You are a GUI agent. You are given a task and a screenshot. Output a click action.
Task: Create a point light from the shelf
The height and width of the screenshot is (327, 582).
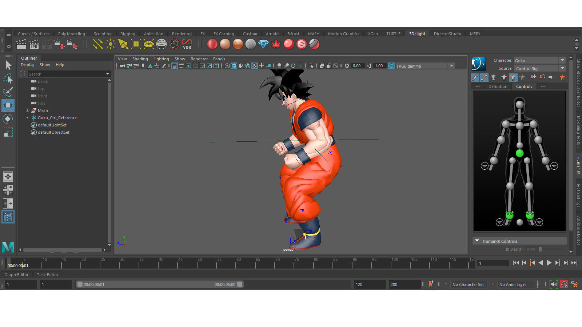coord(110,44)
